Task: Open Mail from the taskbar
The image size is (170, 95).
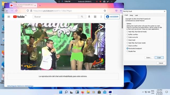Action: pyautogui.click(x=105, y=92)
